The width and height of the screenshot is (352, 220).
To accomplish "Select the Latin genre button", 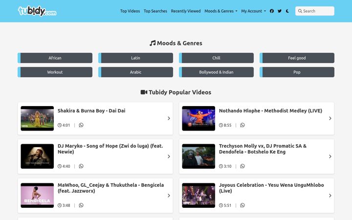I will tap(135, 58).
